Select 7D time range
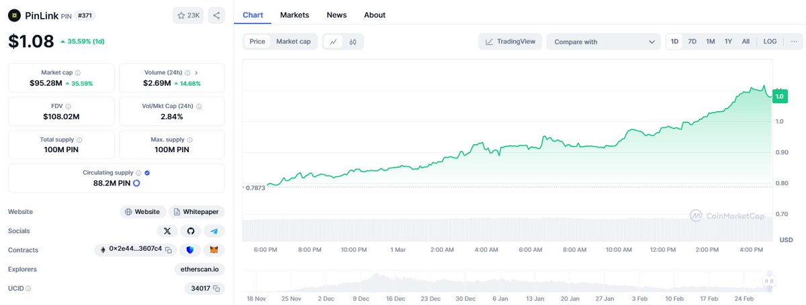Screen dimensions: 806x305 click(x=692, y=42)
